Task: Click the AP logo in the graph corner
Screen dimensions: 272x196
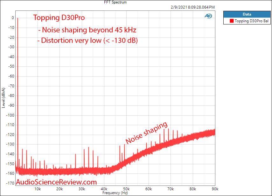Action: [x=208, y=16]
